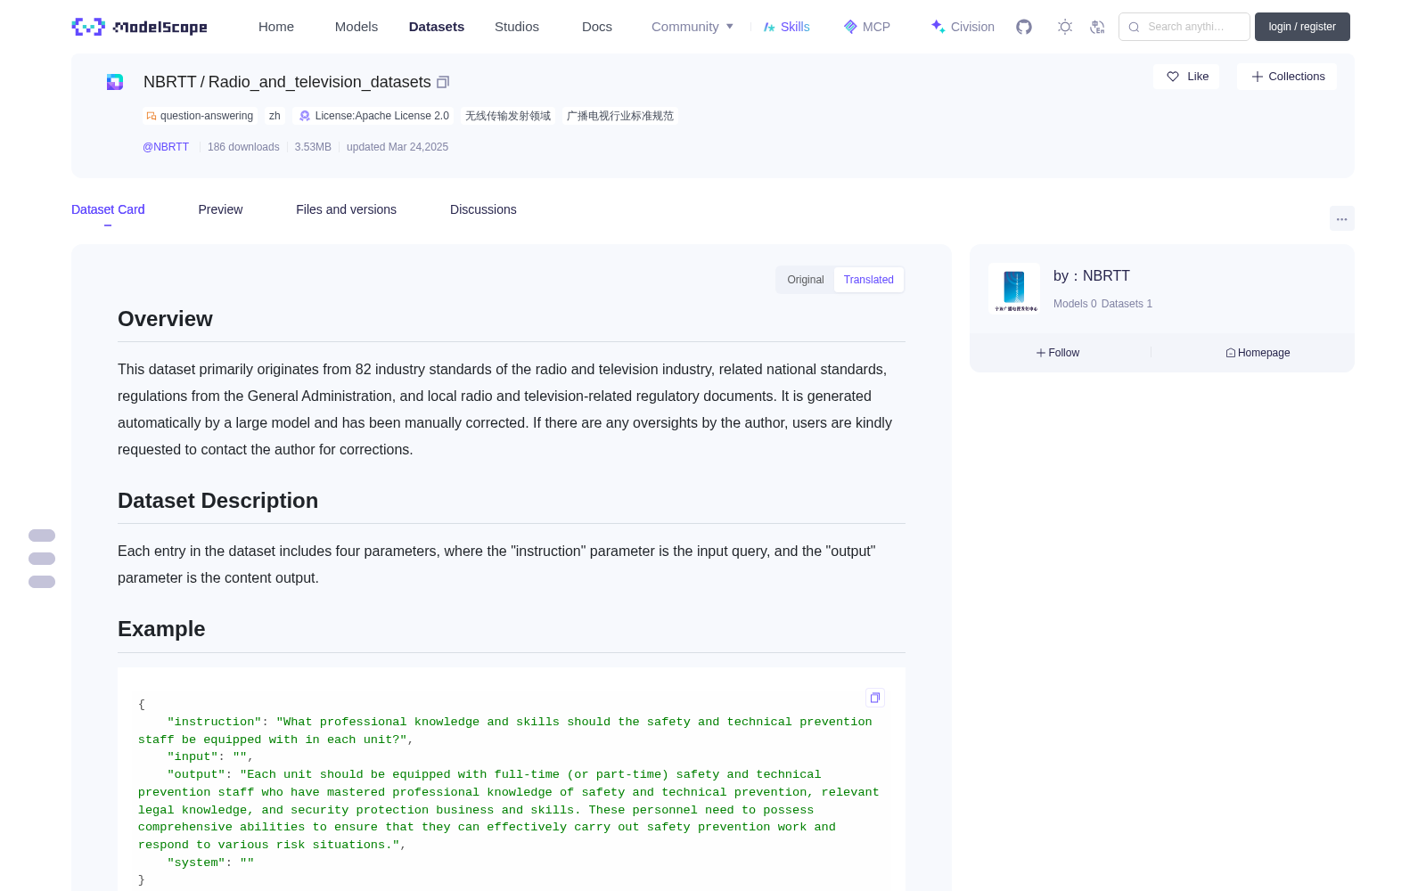Click the question-answering tag icon
This screenshot has height=891, width=1426.
point(152,116)
